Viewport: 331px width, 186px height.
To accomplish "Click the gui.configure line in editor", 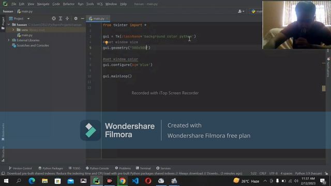I will click(128, 65).
